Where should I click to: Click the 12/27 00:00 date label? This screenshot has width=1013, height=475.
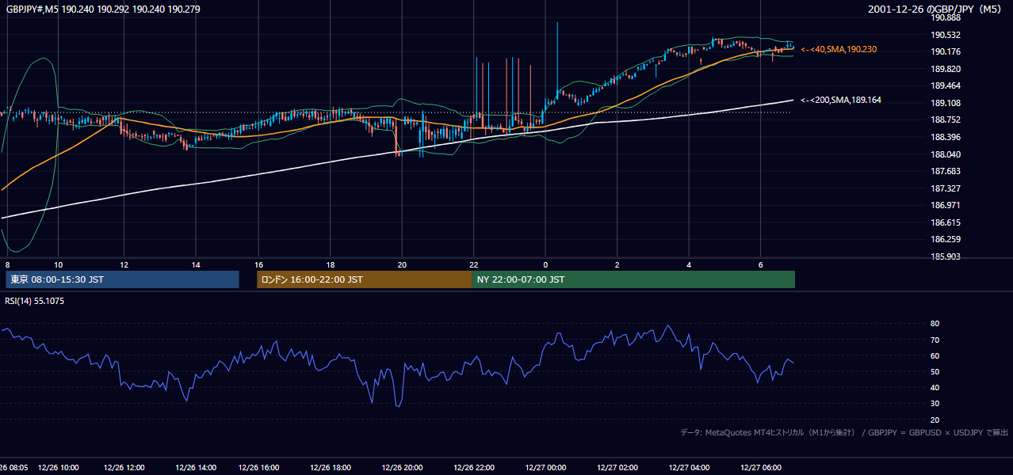pyautogui.click(x=545, y=468)
